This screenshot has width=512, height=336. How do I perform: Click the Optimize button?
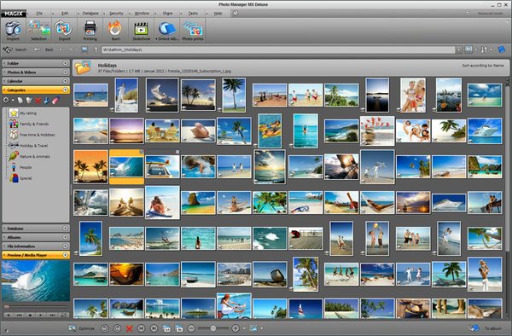tap(82, 328)
